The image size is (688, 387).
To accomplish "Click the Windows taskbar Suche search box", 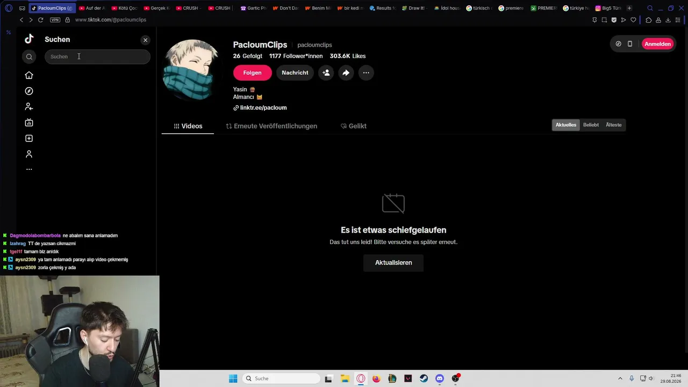I will (281, 378).
